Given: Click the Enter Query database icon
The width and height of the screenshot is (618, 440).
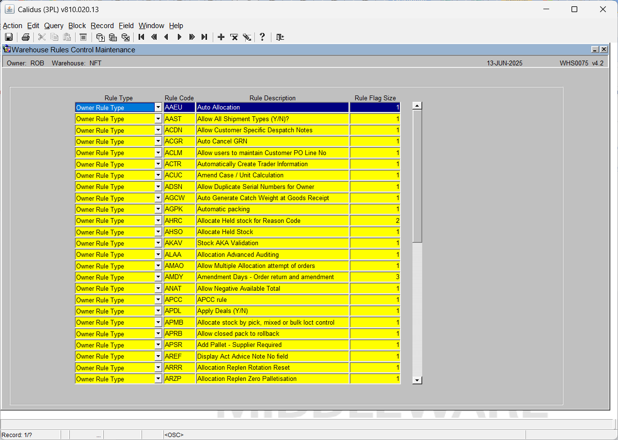Looking at the screenshot, I should (x=100, y=37).
